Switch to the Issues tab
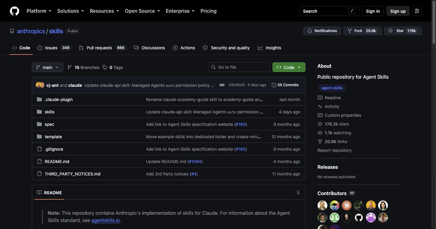 [54, 48]
